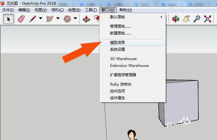Click Zoom Extents tool
The height and width of the screenshot is (140, 217).
point(207,19)
